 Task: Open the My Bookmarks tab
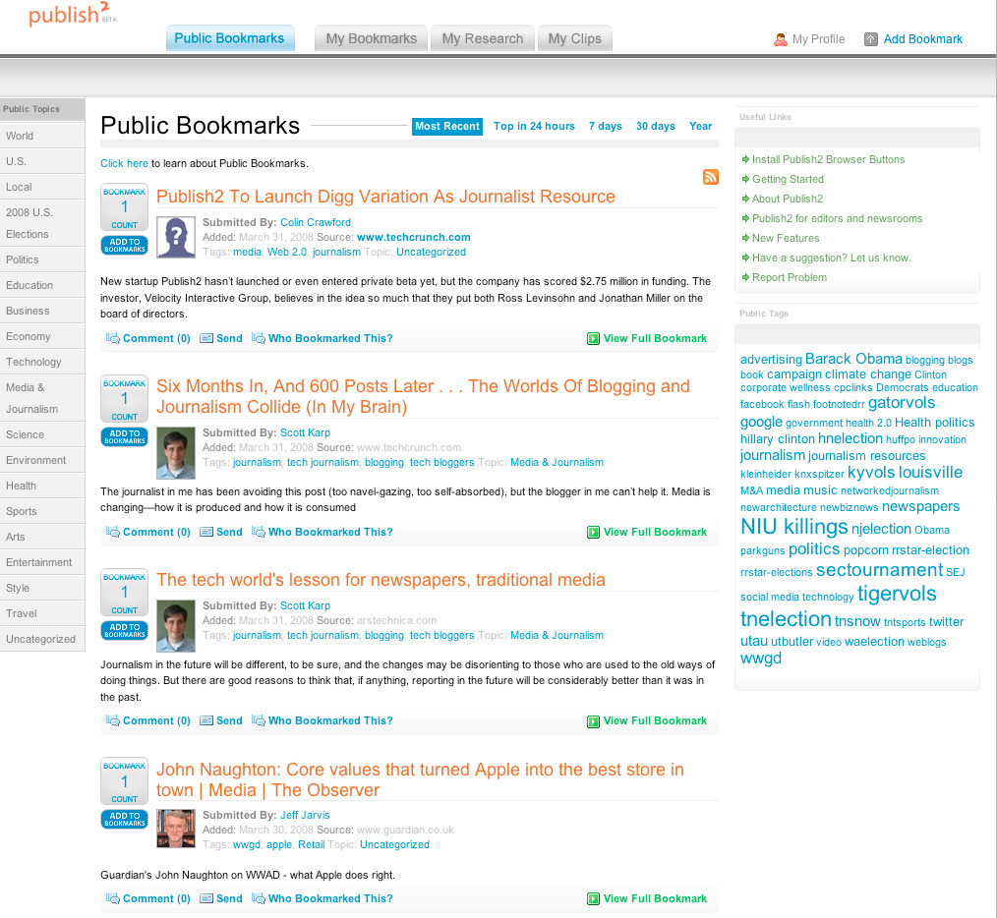pyautogui.click(x=372, y=38)
